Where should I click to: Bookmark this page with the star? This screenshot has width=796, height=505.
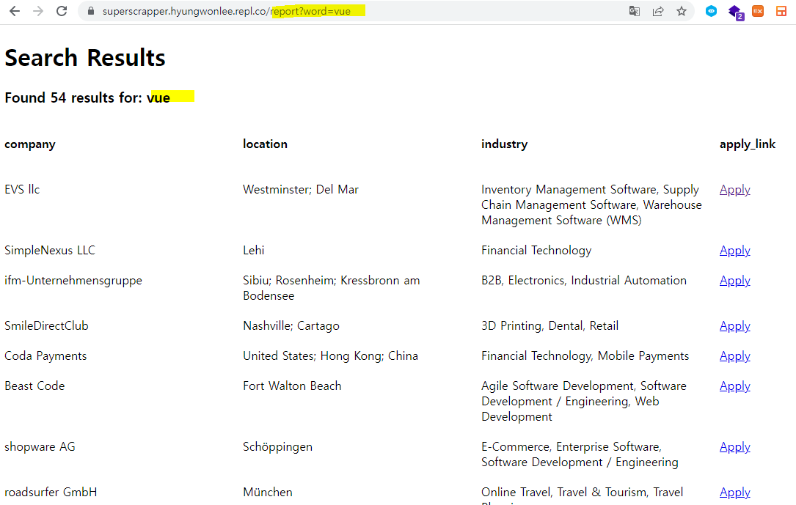coord(682,11)
